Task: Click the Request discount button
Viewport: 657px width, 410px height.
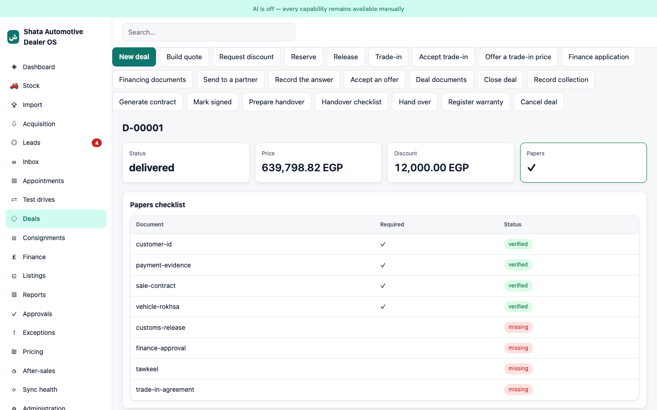Action: 246,57
